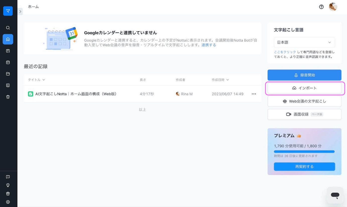Image resolution: width=347 pixels, height=207 pixels.
Task: Click the gift icon in sidebar
Action: 8,193
